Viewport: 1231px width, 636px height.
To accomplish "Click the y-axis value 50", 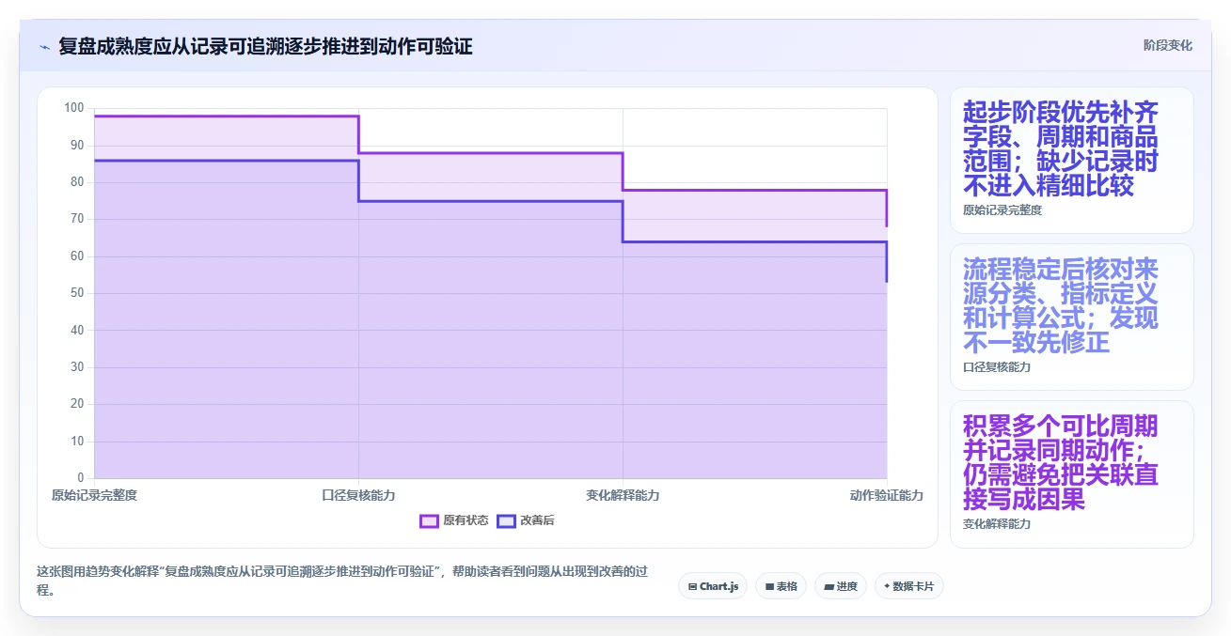I will tap(77, 293).
